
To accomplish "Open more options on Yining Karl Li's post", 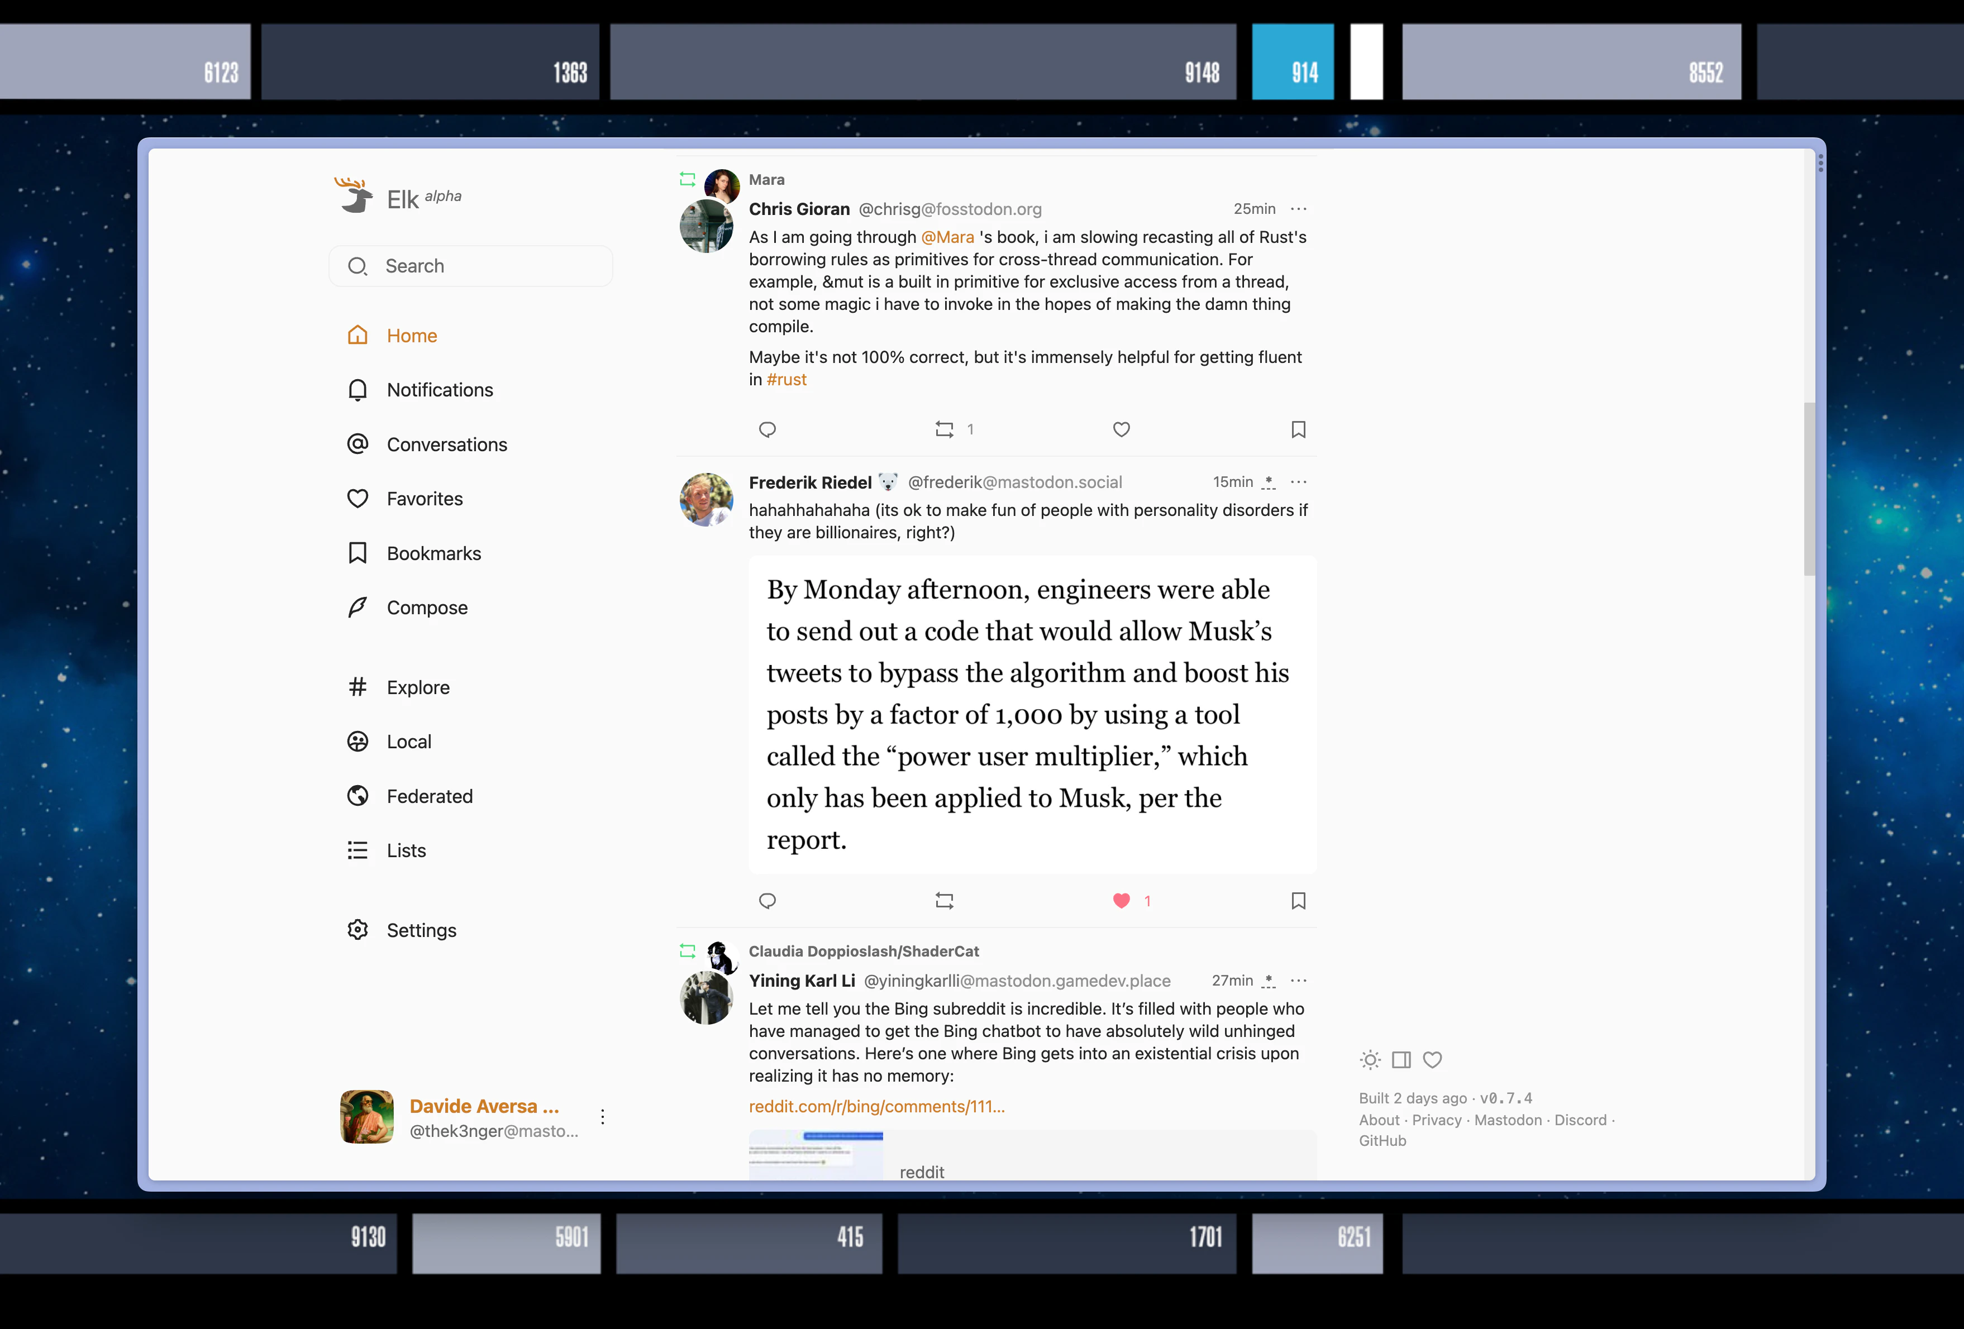I will tap(1299, 980).
